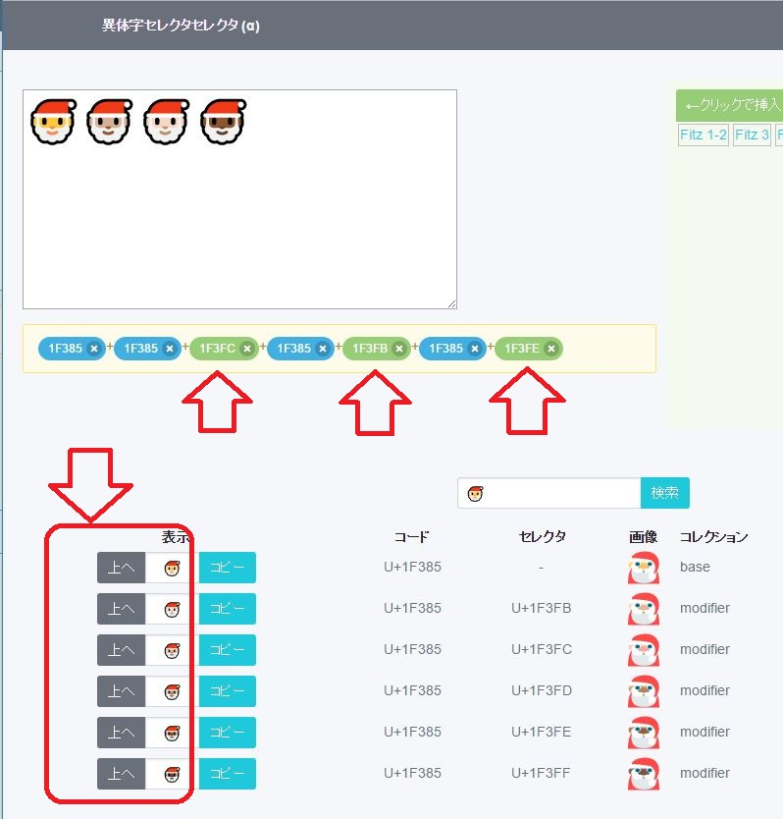Image resolution: width=783 pixels, height=819 pixels.
Task: Click the コード column header
Action: tap(412, 537)
